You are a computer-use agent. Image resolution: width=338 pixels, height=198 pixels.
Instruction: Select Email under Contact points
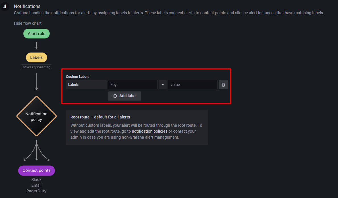36,185
